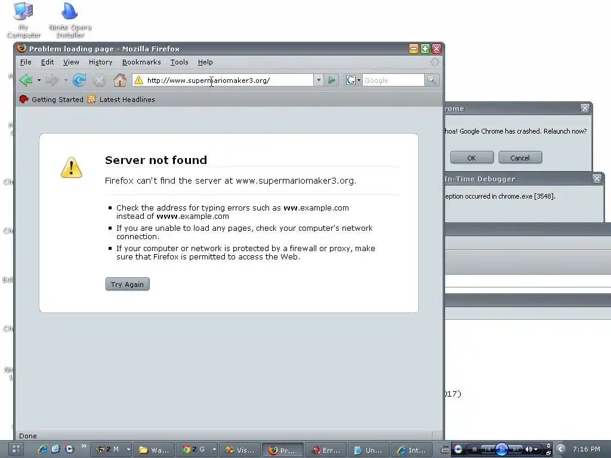This screenshot has width=611, height=458.
Task: Open the Back button history dropdown
Action: click(39, 81)
